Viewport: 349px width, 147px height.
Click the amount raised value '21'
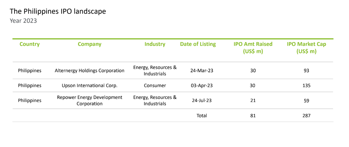(x=253, y=101)
